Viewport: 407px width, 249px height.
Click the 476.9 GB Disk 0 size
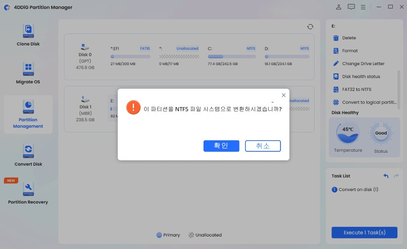pyautogui.click(x=85, y=68)
